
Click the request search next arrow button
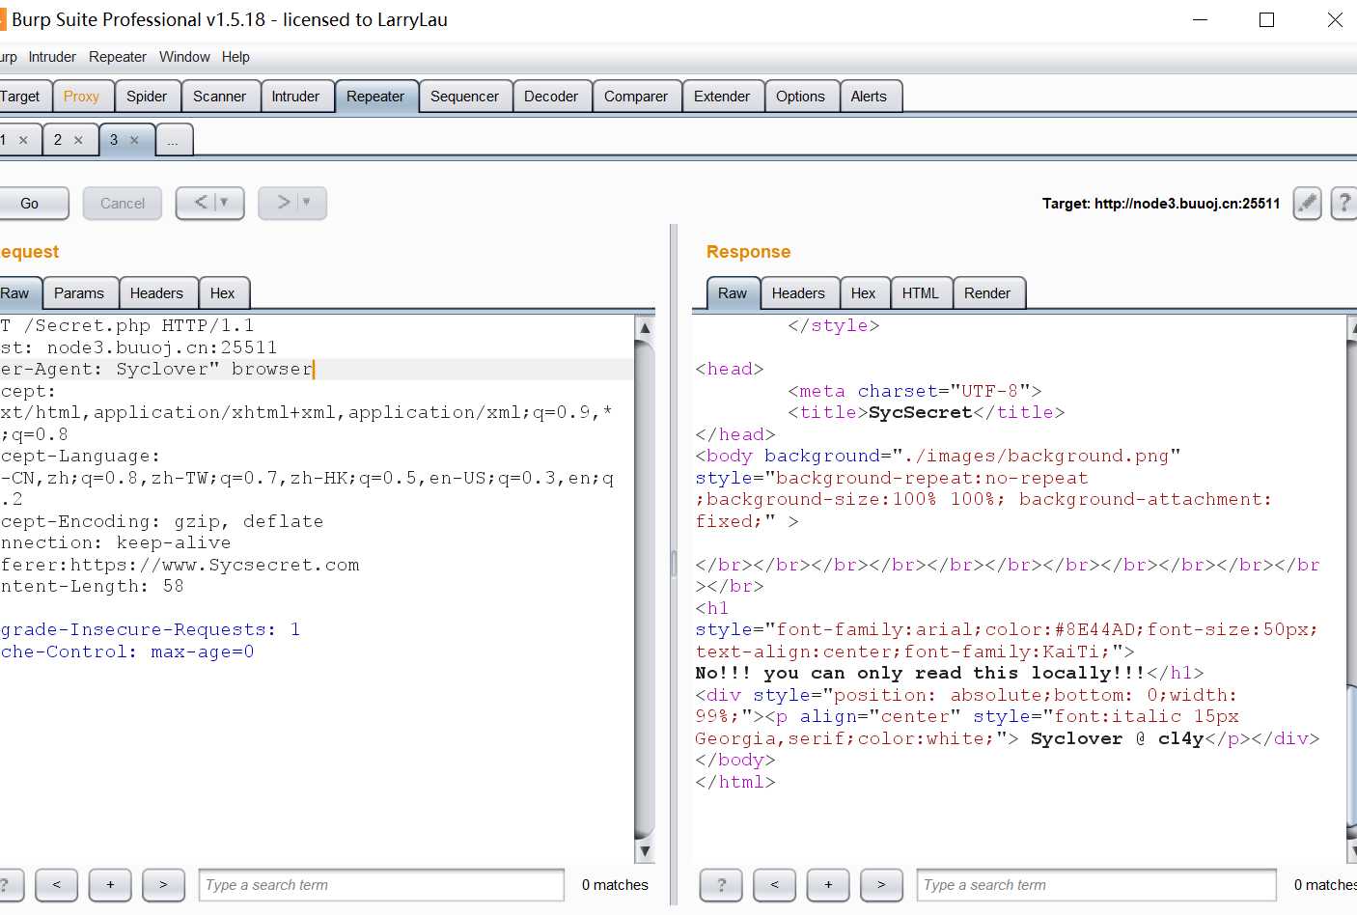[163, 884]
